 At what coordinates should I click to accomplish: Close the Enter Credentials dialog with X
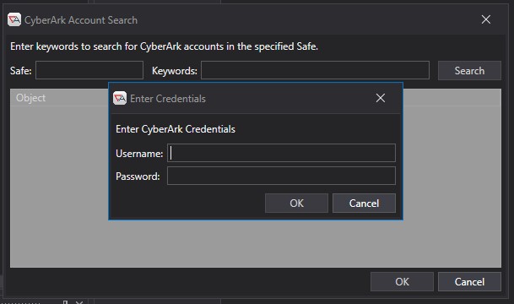click(381, 98)
